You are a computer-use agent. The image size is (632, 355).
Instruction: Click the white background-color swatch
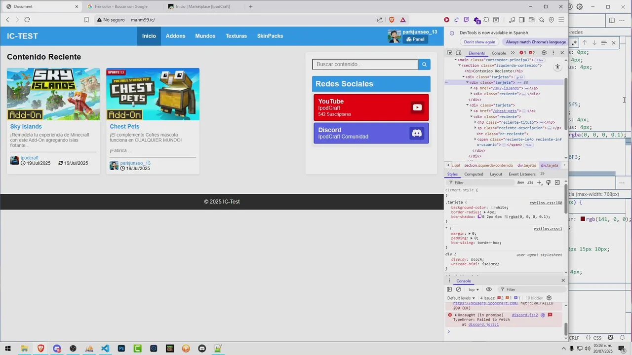493,208
